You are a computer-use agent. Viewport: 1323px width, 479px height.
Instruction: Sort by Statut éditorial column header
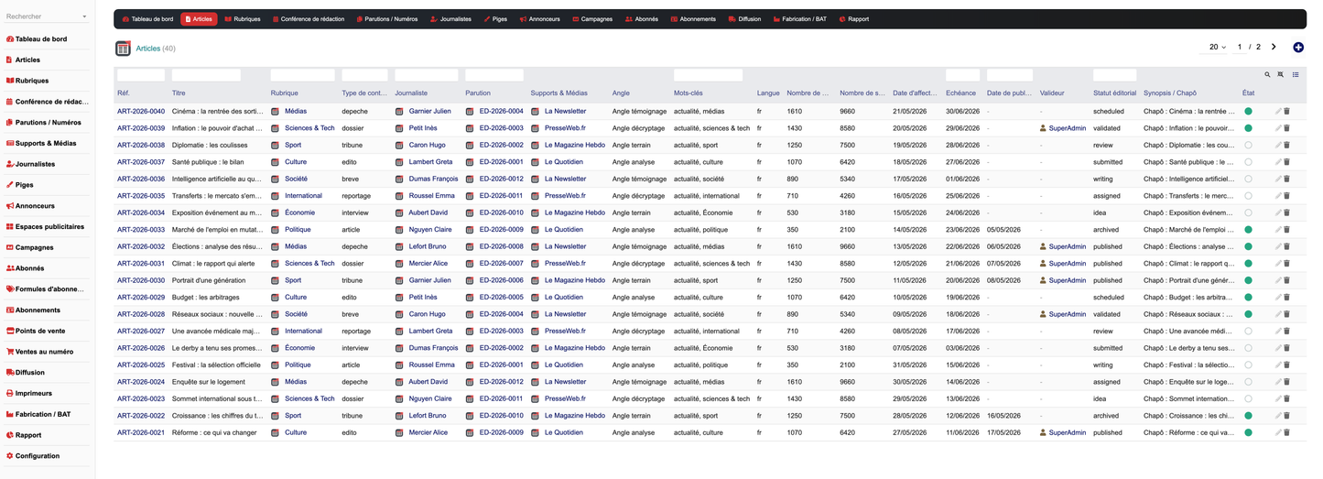(x=1115, y=93)
